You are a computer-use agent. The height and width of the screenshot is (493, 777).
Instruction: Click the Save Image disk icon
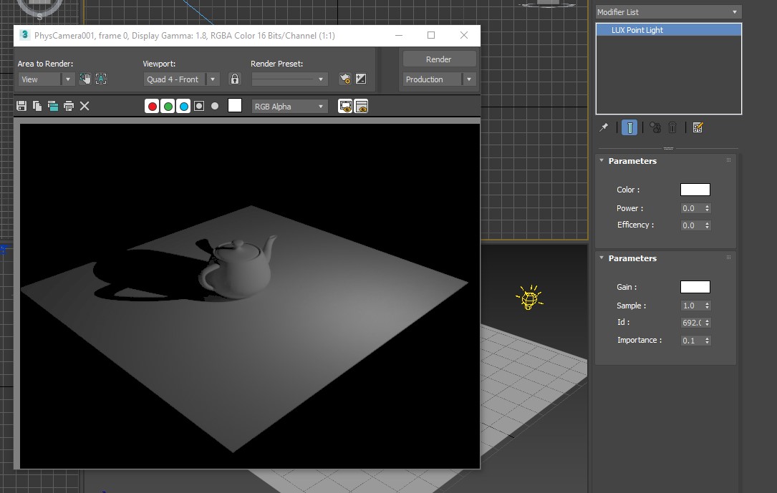click(x=21, y=106)
